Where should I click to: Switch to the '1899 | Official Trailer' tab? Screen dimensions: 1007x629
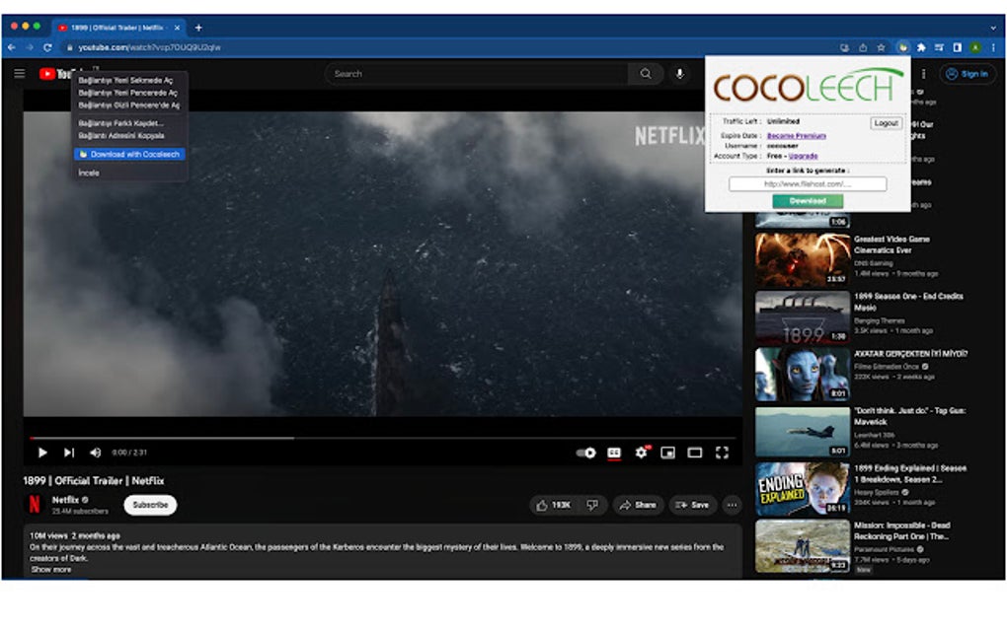pos(118,28)
